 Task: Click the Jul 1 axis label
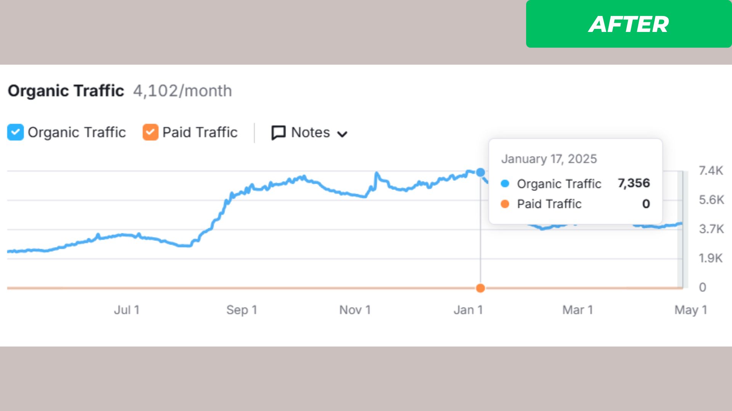(x=127, y=310)
